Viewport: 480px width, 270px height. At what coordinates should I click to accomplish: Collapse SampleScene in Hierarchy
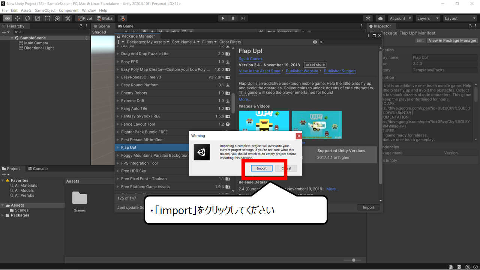(12, 38)
